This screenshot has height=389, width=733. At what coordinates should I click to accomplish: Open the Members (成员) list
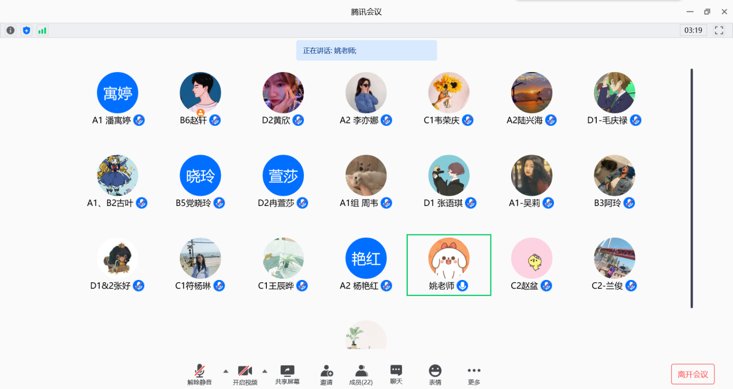[361, 375]
